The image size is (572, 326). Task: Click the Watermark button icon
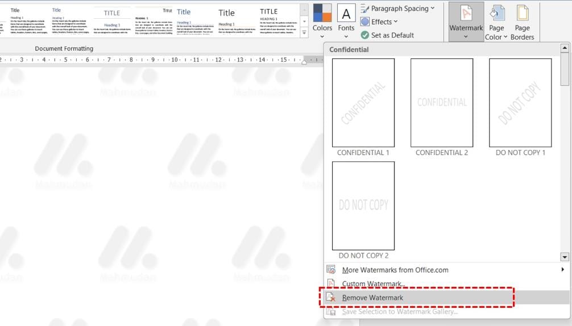(x=466, y=14)
